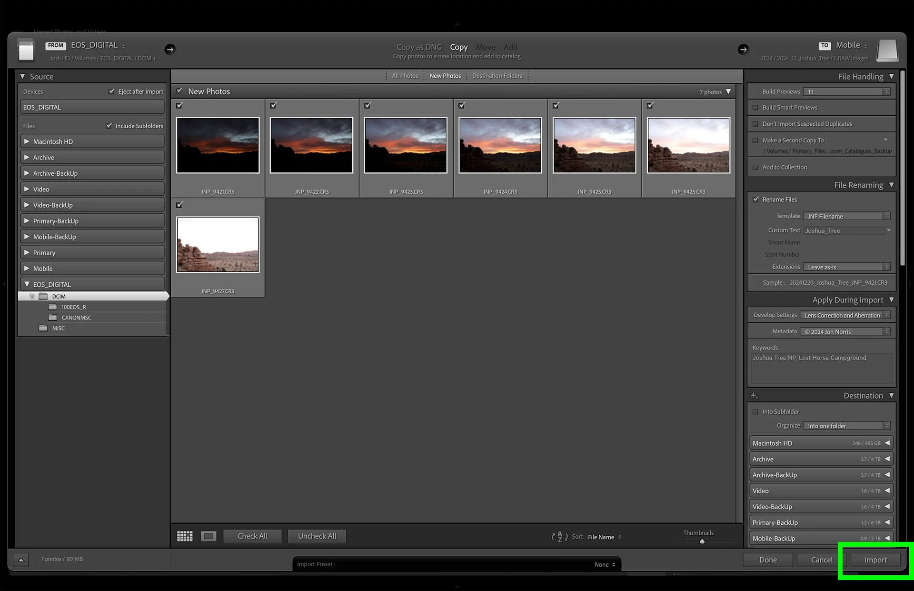The width and height of the screenshot is (914, 591).
Task: Adjust the Thumbnails size slider
Action: click(x=702, y=541)
